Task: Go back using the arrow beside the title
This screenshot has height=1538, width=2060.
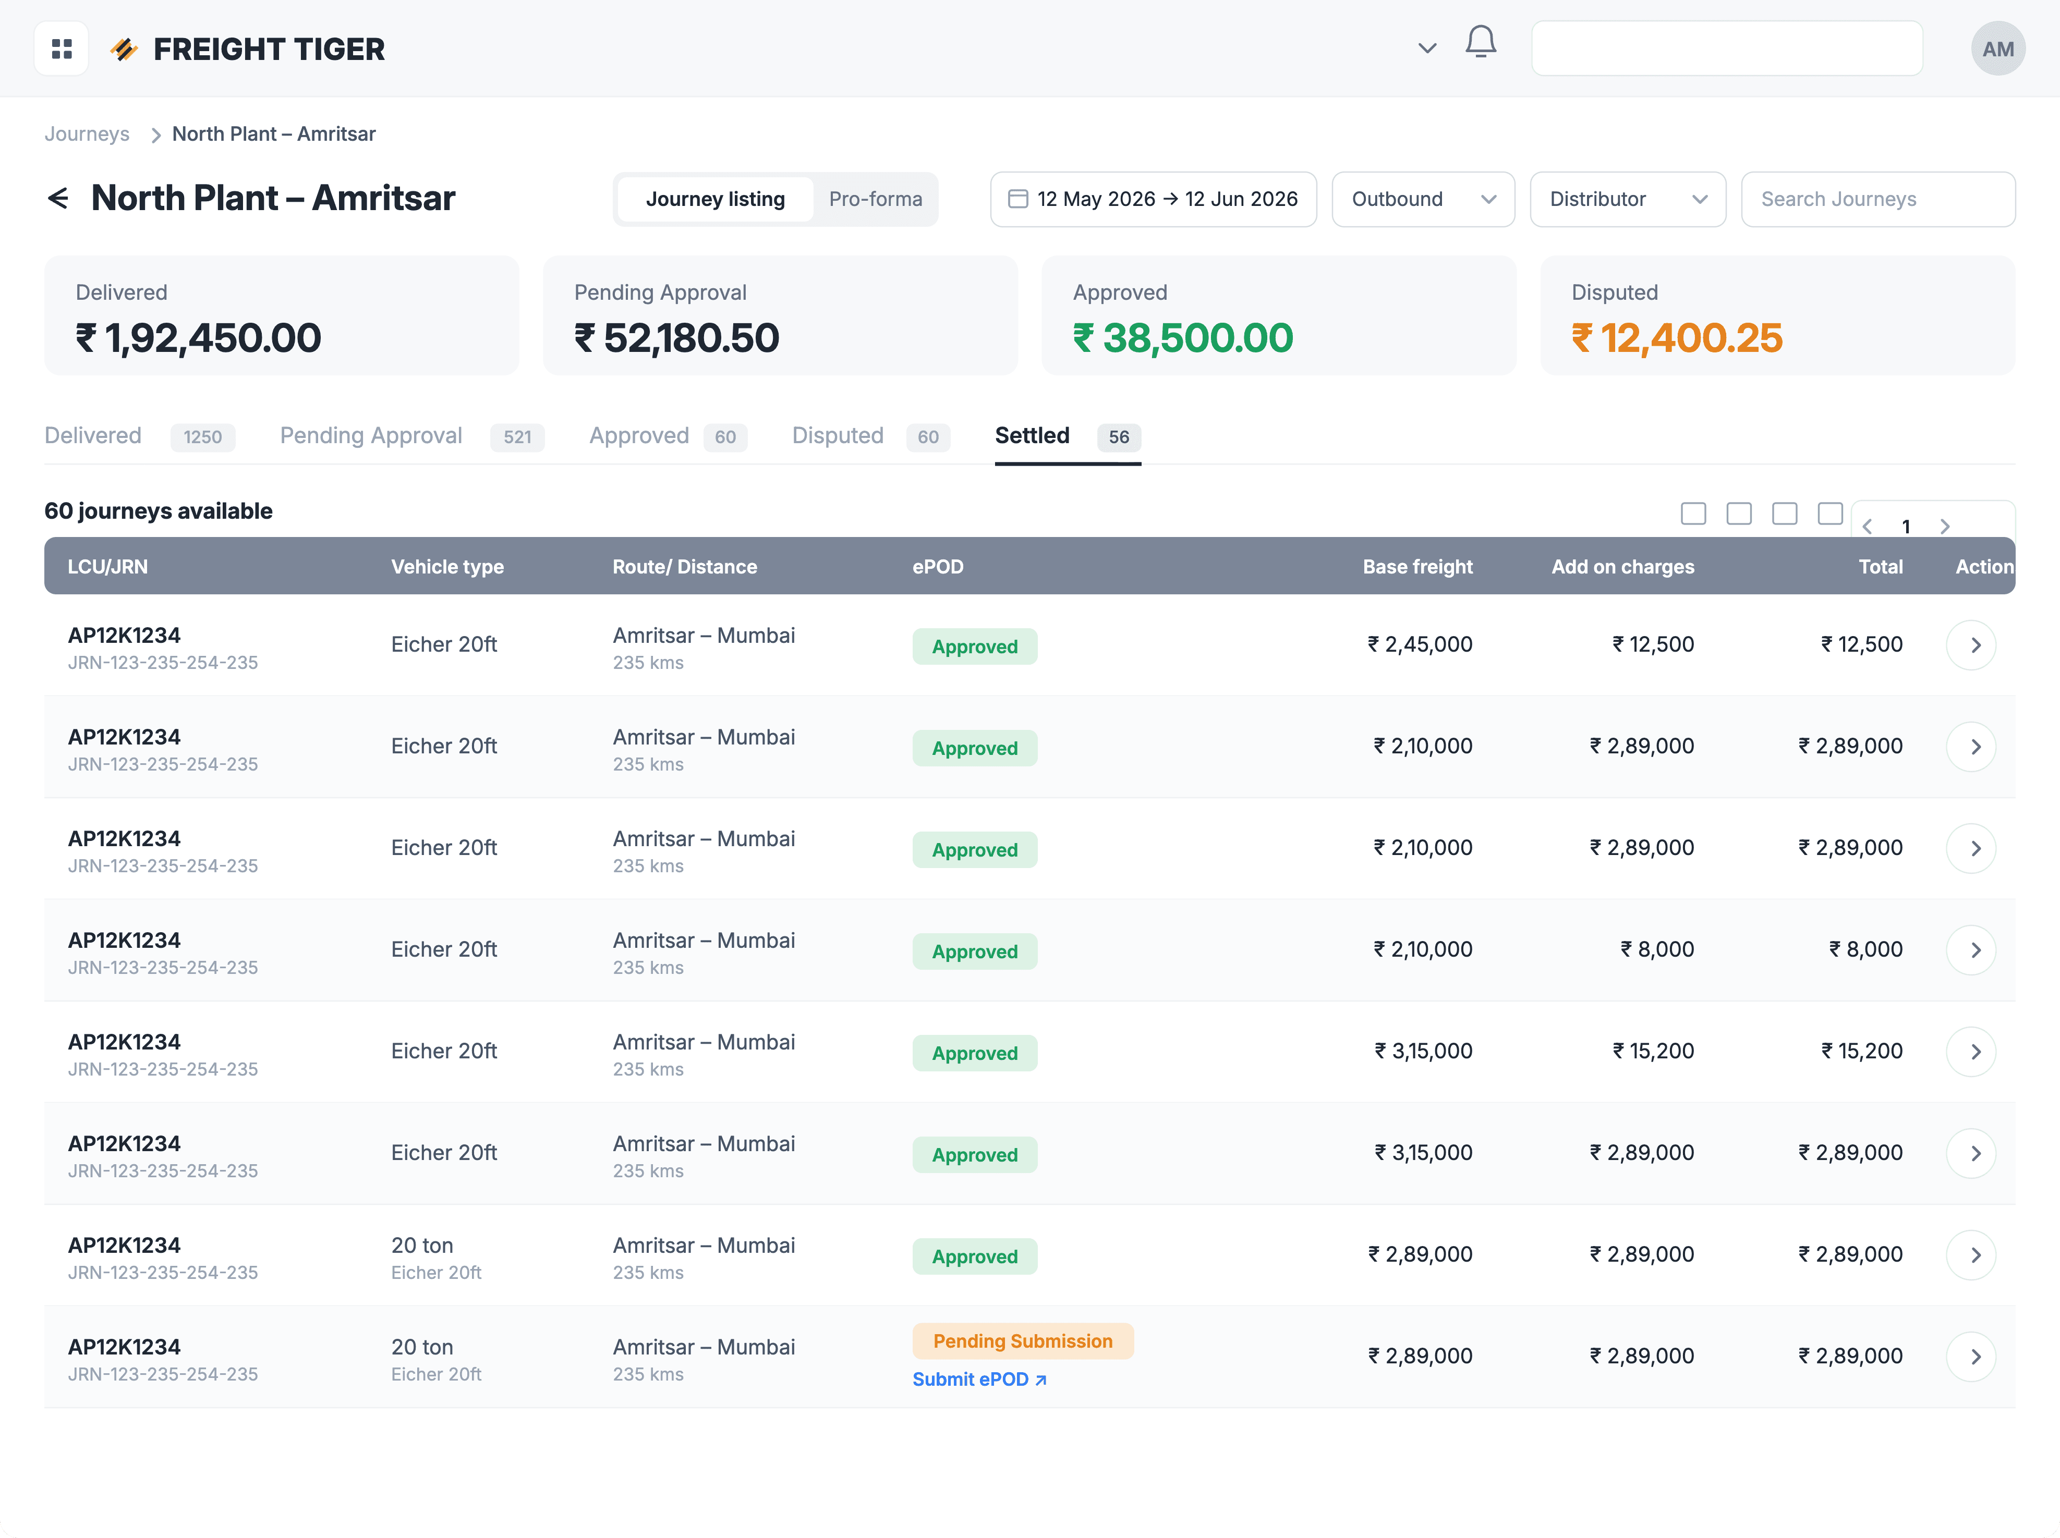Action: [58, 198]
